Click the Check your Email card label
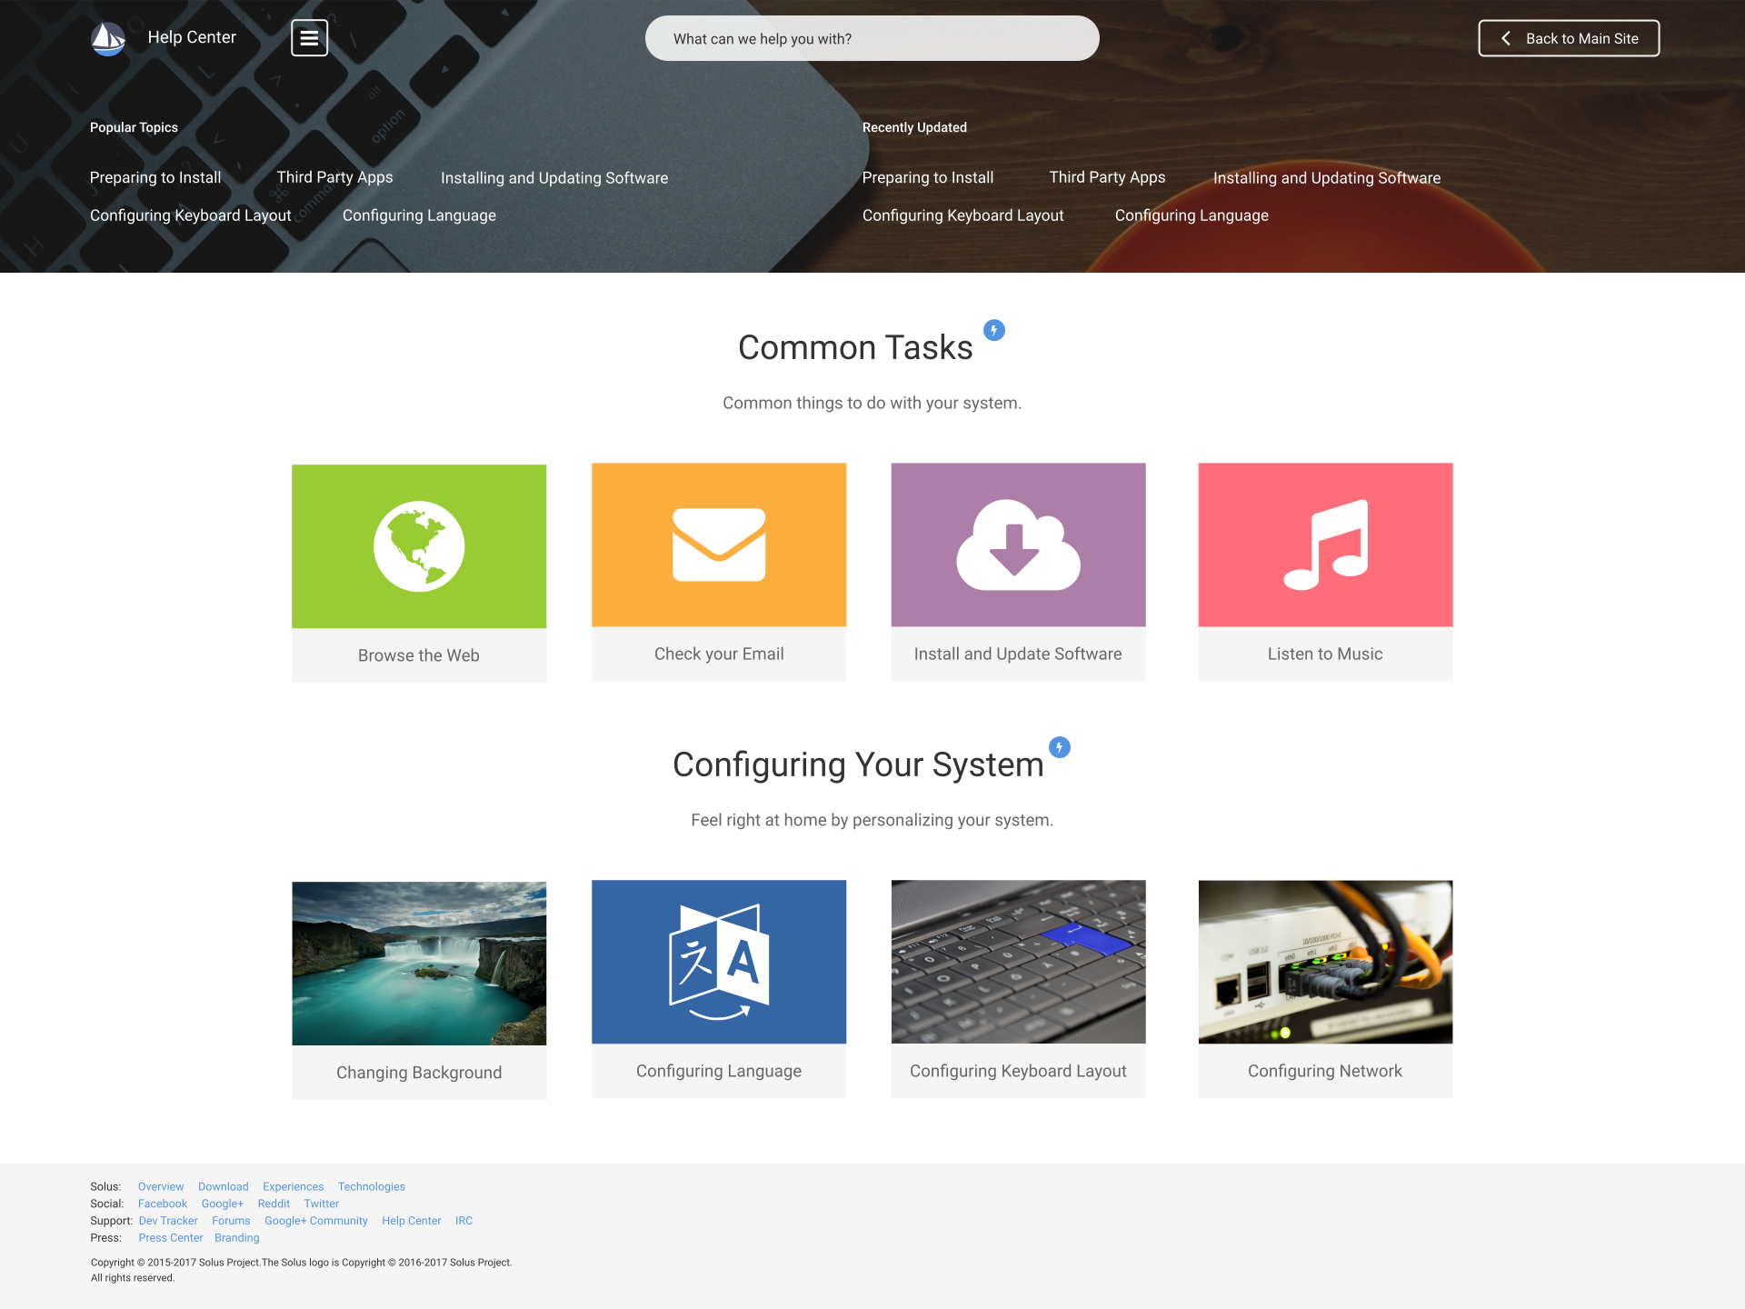The image size is (1745, 1309). point(719,654)
